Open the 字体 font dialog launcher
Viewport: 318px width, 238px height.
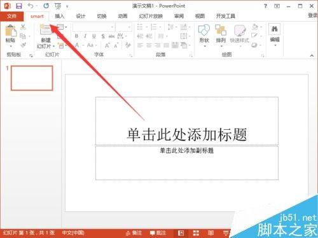coord(131,55)
